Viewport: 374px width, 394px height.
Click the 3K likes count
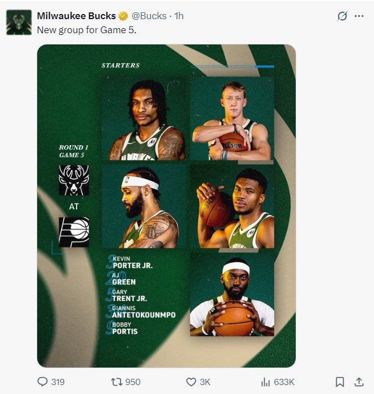tap(205, 382)
